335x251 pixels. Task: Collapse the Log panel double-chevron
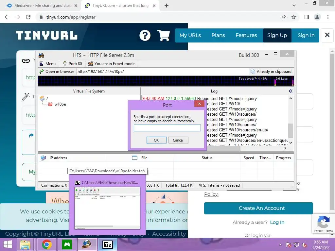tap(291, 91)
